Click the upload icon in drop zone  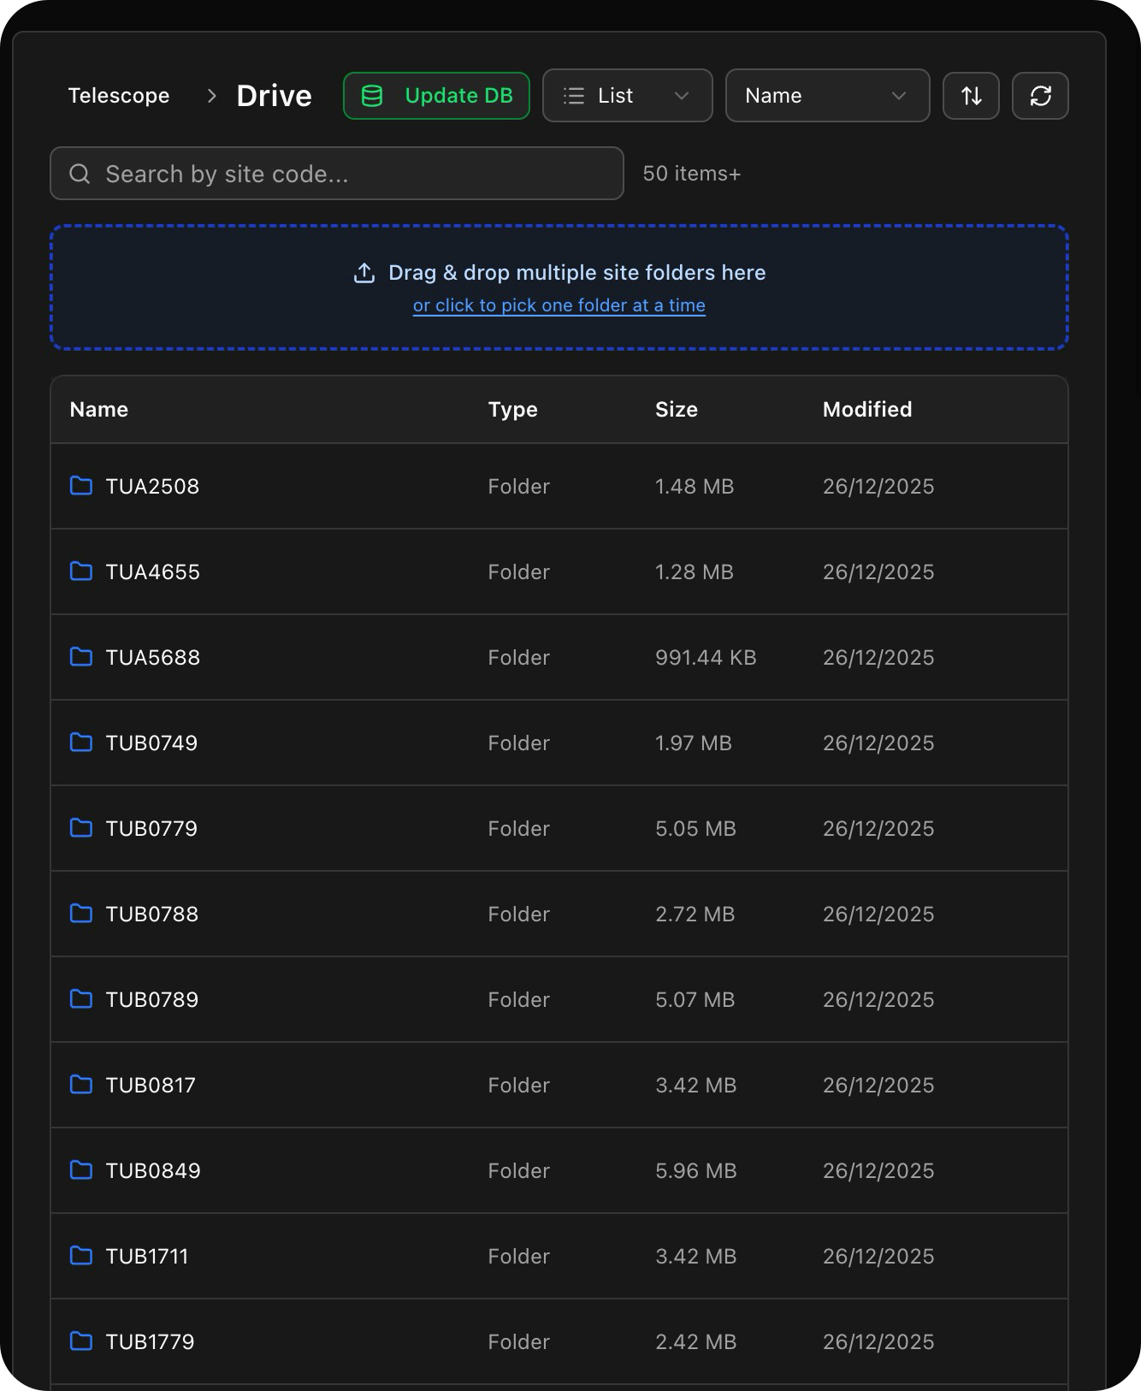(364, 273)
